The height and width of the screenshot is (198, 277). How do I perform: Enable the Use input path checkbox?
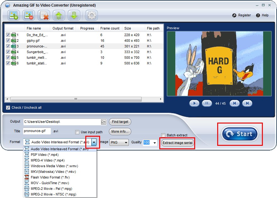click(x=77, y=132)
